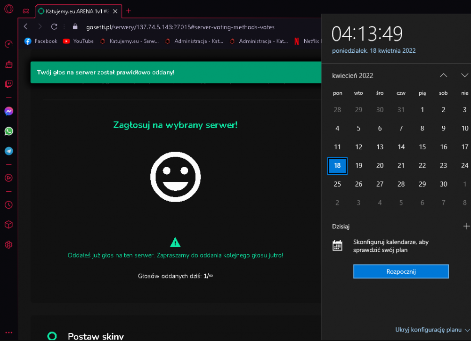The width and height of the screenshot is (471, 341).
Task: Select April 15 in the calendar
Action: (422, 147)
